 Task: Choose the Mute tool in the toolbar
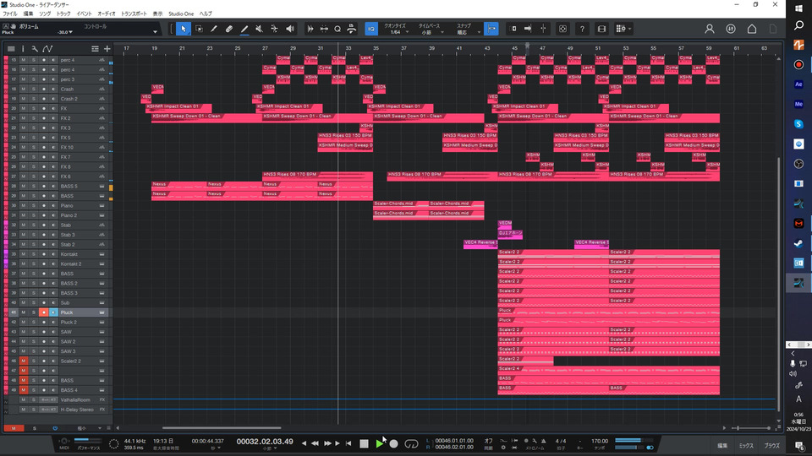pos(260,29)
